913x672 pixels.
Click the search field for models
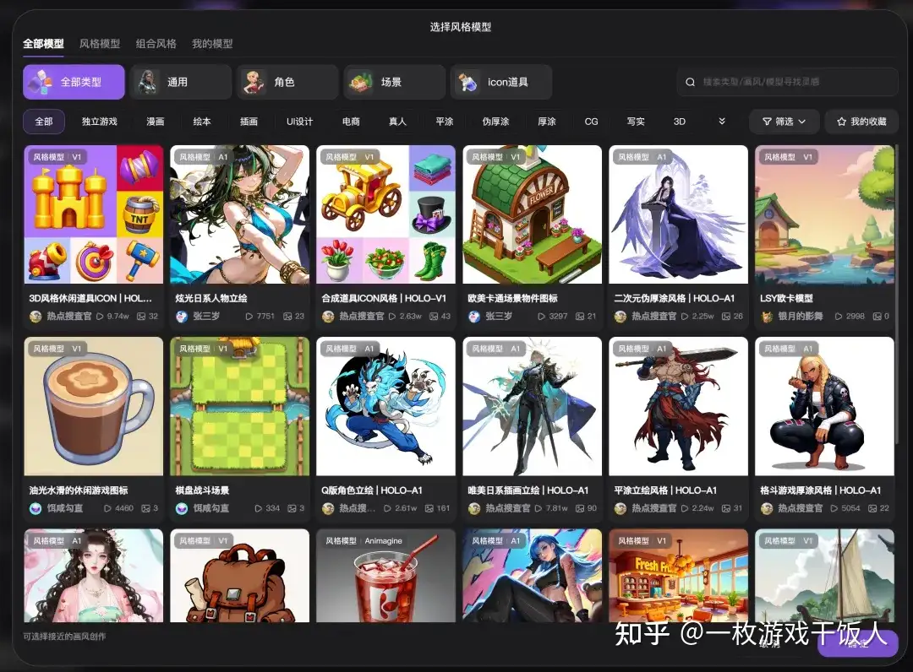tap(787, 82)
